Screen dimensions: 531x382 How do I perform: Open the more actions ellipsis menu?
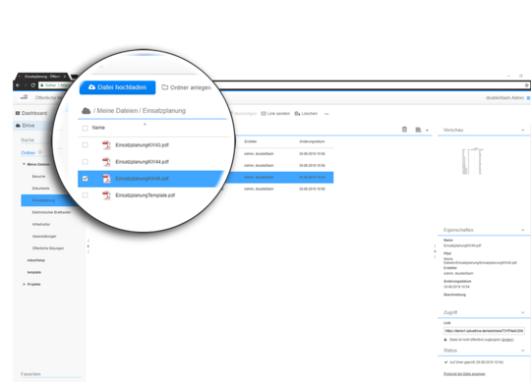pos(326,114)
